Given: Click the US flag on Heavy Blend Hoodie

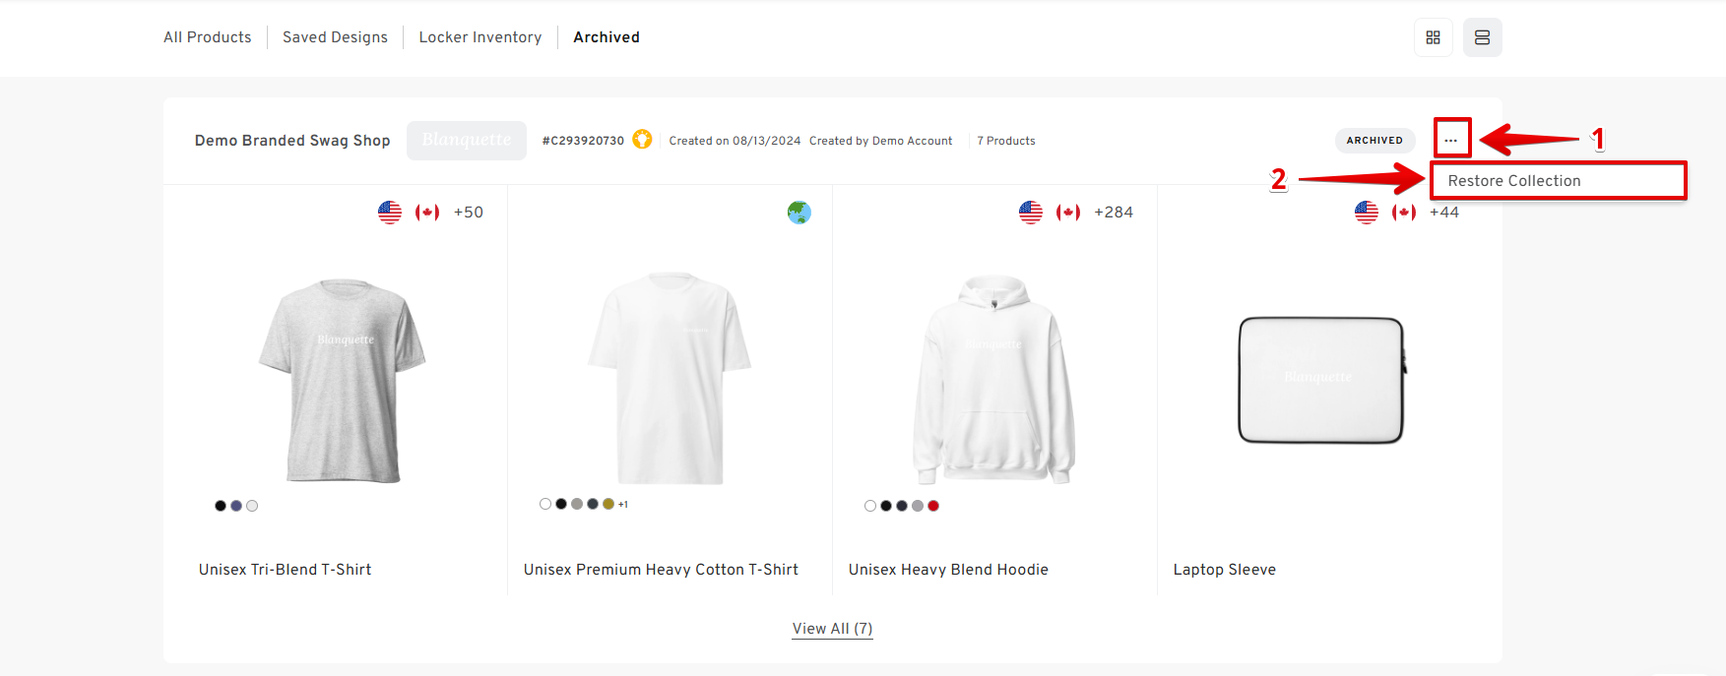Looking at the screenshot, I should tap(1031, 213).
